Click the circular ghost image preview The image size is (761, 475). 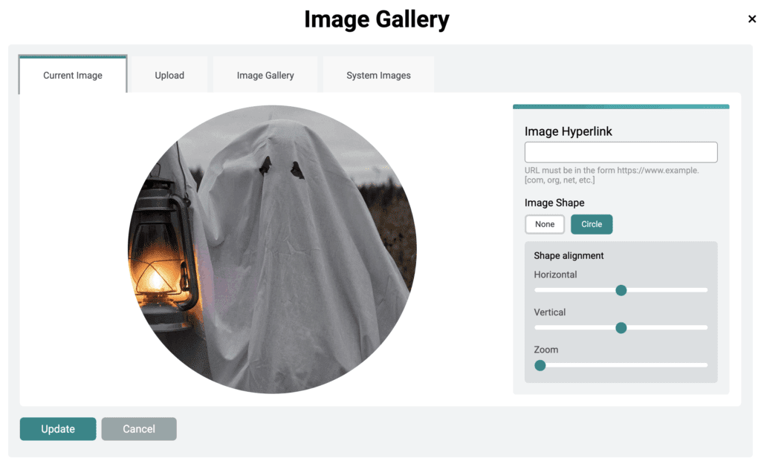272,249
